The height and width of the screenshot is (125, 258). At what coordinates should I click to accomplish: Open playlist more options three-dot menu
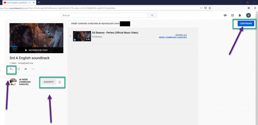click(33, 69)
